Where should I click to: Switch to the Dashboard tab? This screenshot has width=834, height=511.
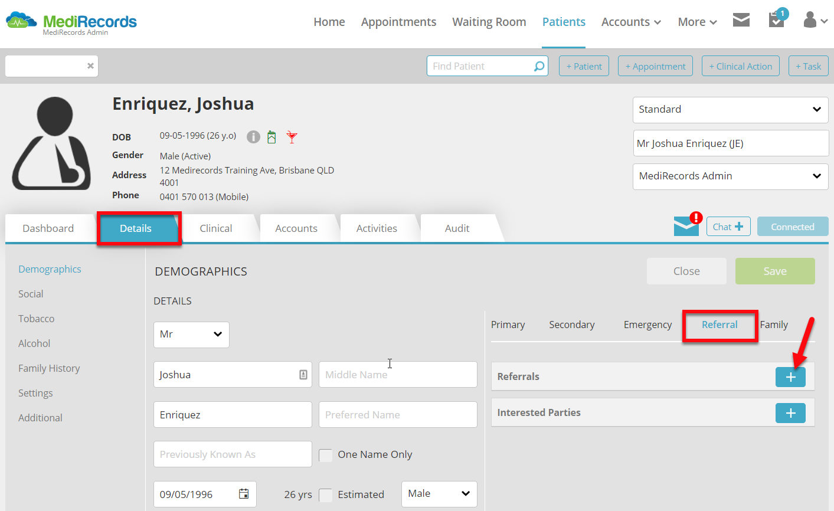[x=48, y=228]
